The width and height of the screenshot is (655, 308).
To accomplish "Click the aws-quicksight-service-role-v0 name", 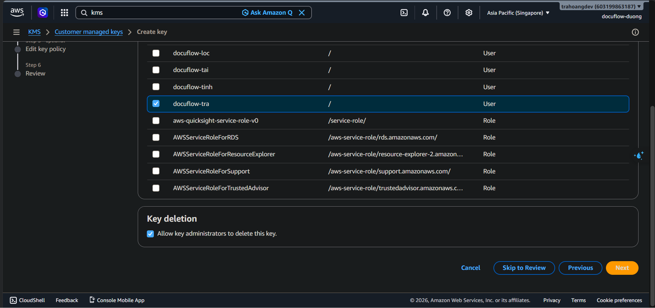I will pos(216,121).
